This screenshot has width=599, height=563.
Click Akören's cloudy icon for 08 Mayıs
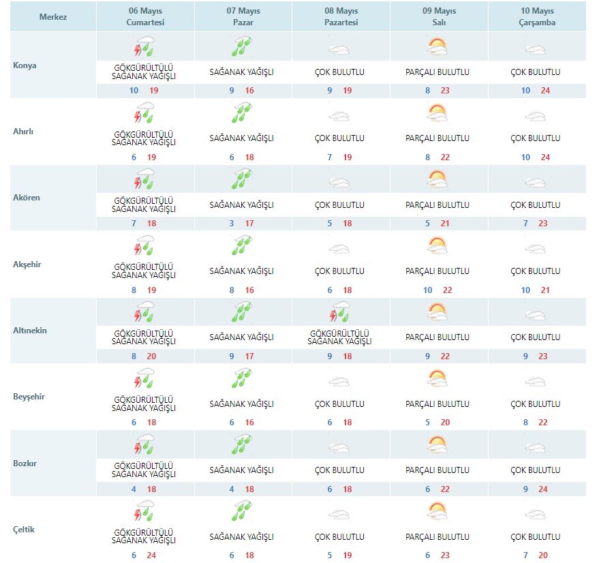pyautogui.click(x=339, y=182)
